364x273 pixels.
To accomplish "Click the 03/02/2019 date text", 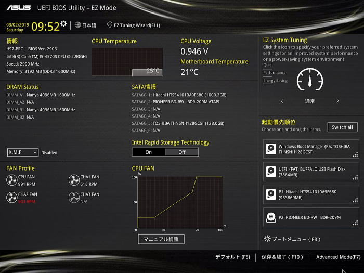I will pos(18,24).
